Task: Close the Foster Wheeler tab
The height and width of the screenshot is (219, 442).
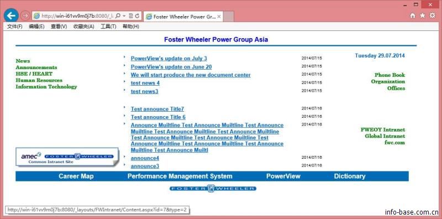Action: pos(219,17)
